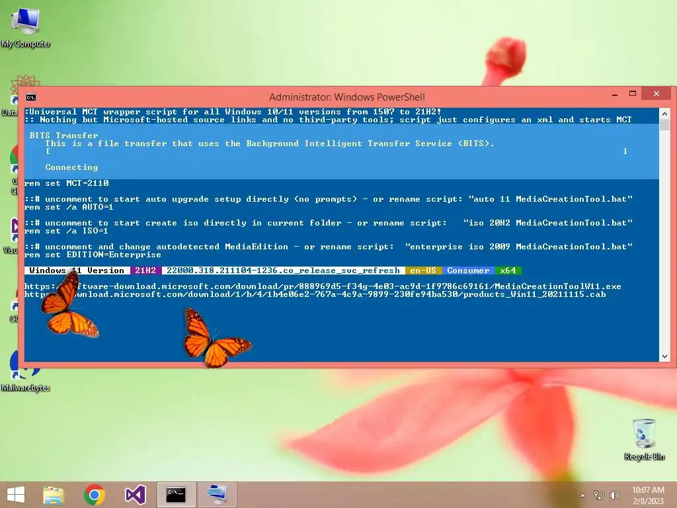This screenshot has width=677, height=508.
Task: Select the PowerShell console taskbar button
Action: pyautogui.click(x=176, y=495)
